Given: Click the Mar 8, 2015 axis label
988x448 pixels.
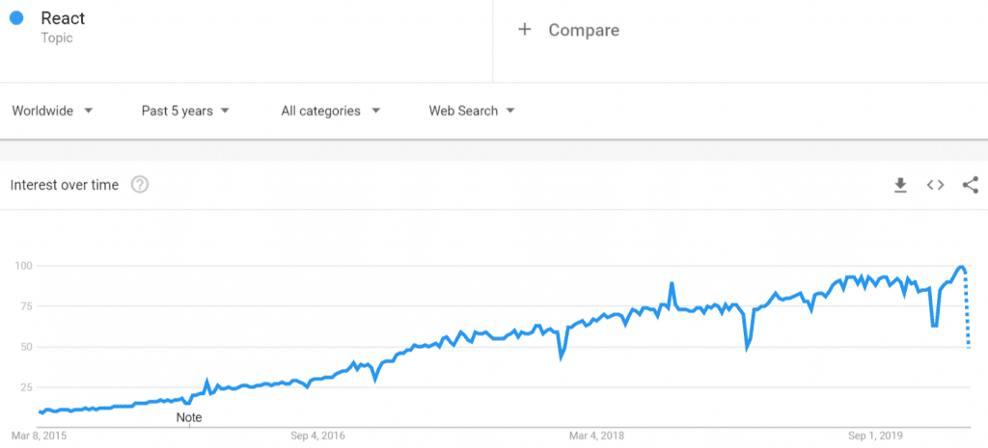Looking at the screenshot, I should tap(41, 435).
